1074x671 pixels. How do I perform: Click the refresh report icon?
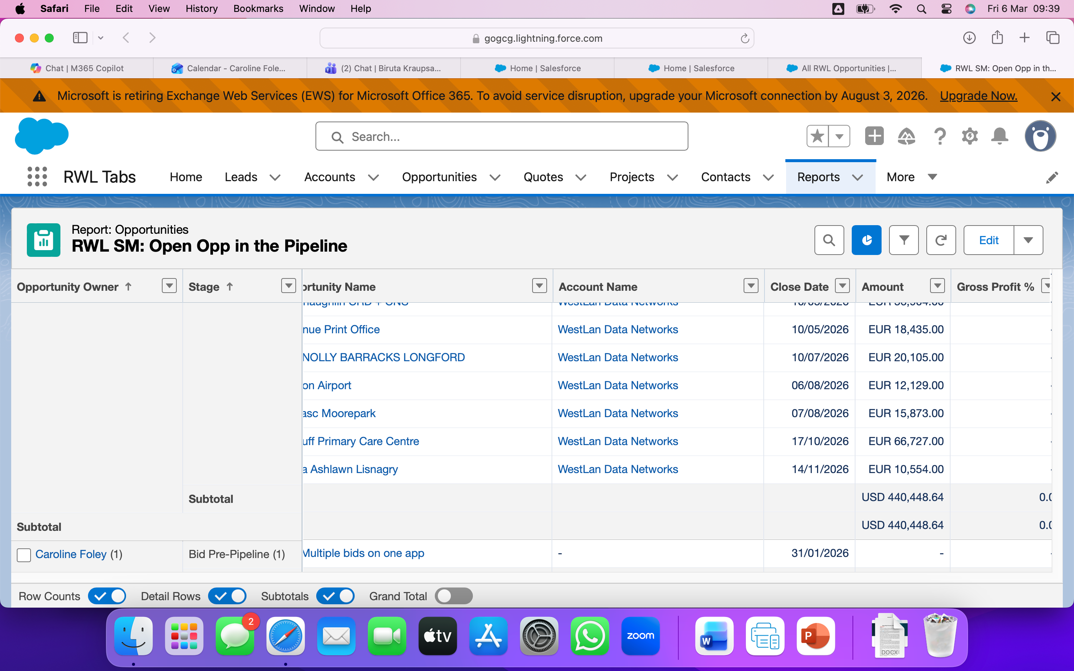pos(941,240)
